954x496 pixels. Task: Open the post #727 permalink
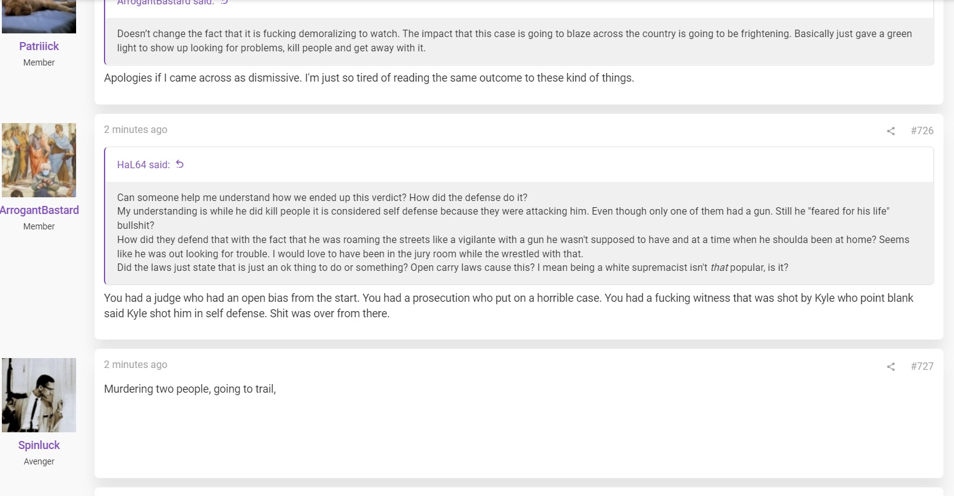[922, 366]
